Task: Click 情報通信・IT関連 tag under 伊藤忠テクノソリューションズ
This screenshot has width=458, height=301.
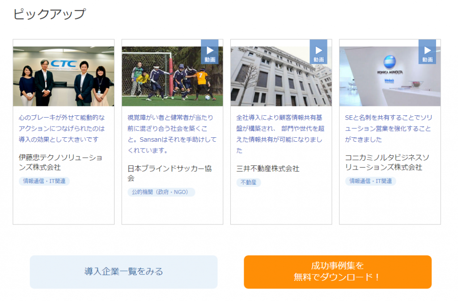Action: pos(44,181)
